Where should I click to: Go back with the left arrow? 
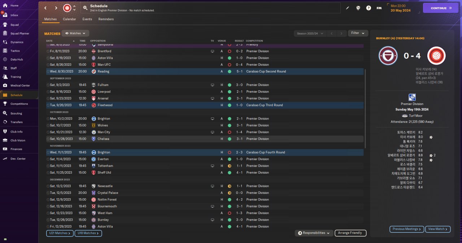pyautogui.click(x=45, y=8)
